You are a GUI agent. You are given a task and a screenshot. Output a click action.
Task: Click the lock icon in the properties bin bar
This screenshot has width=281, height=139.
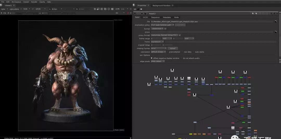click(x=138, y=9)
